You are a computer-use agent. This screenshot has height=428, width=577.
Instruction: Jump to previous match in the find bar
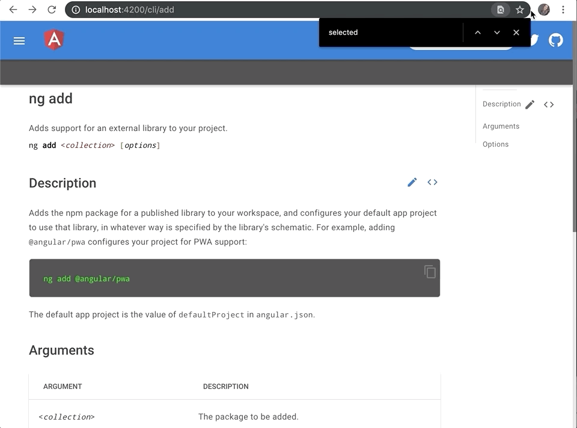tap(477, 32)
